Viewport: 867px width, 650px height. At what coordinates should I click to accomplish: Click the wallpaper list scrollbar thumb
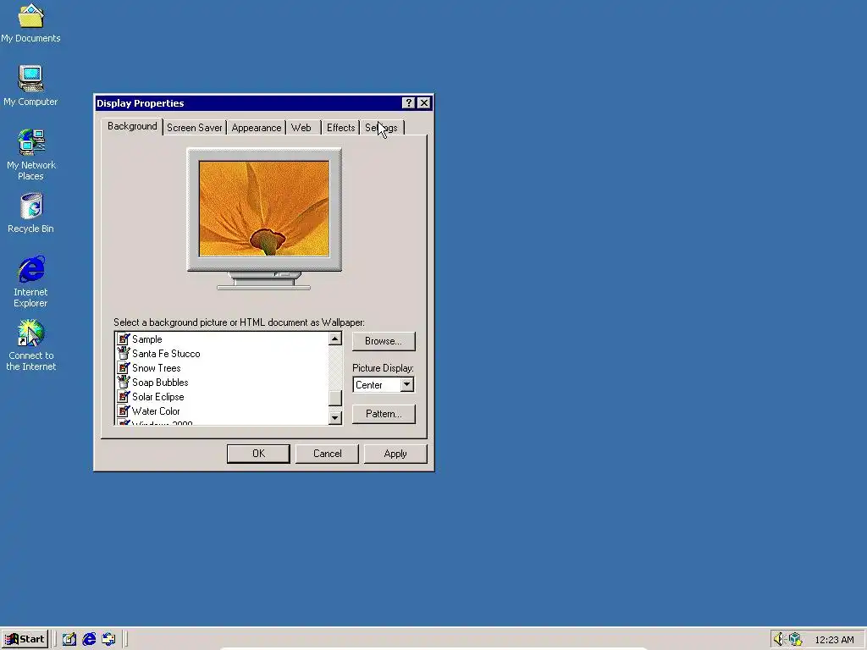tap(335, 398)
